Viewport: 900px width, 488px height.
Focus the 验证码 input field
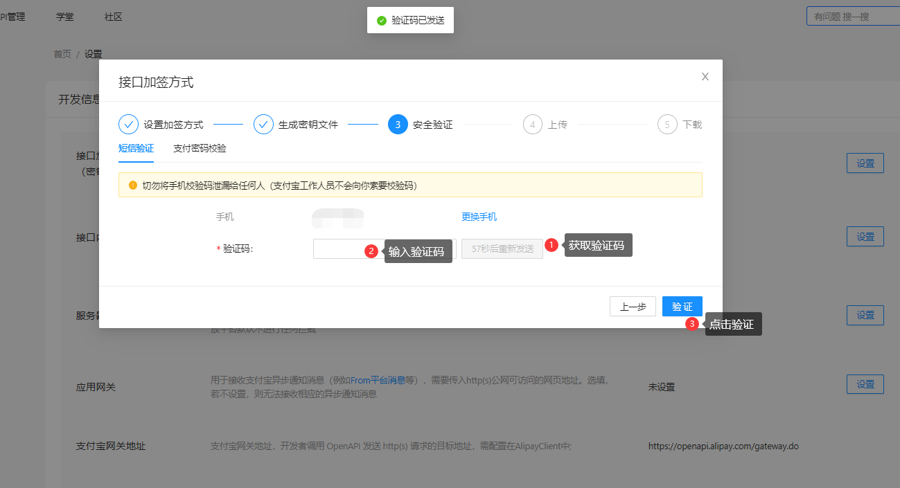click(x=338, y=249)
